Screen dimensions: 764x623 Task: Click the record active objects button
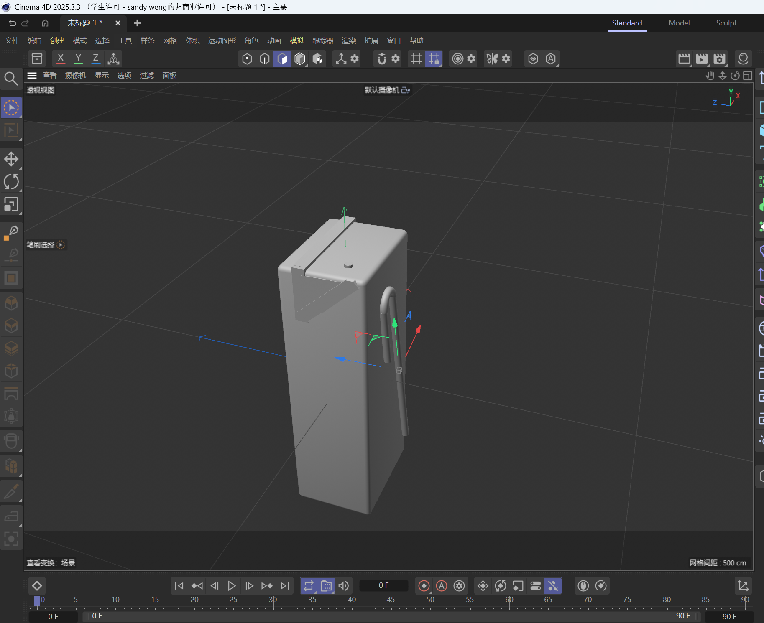(424, 586)
